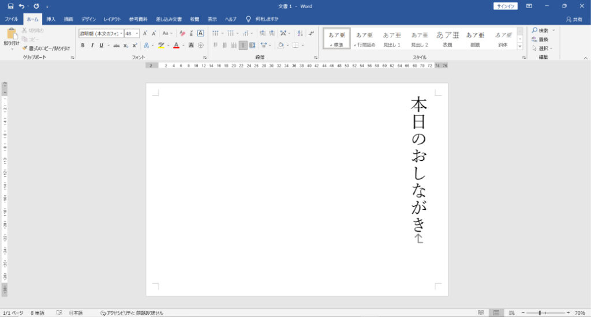
Task: Open the Paragraph dialog launcher
Action: pos(316,58)
